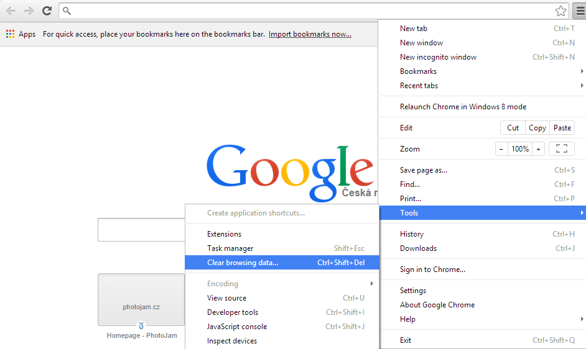Click into the Google search box
Viewport: 586px width, 349px height.
(141, 230)
